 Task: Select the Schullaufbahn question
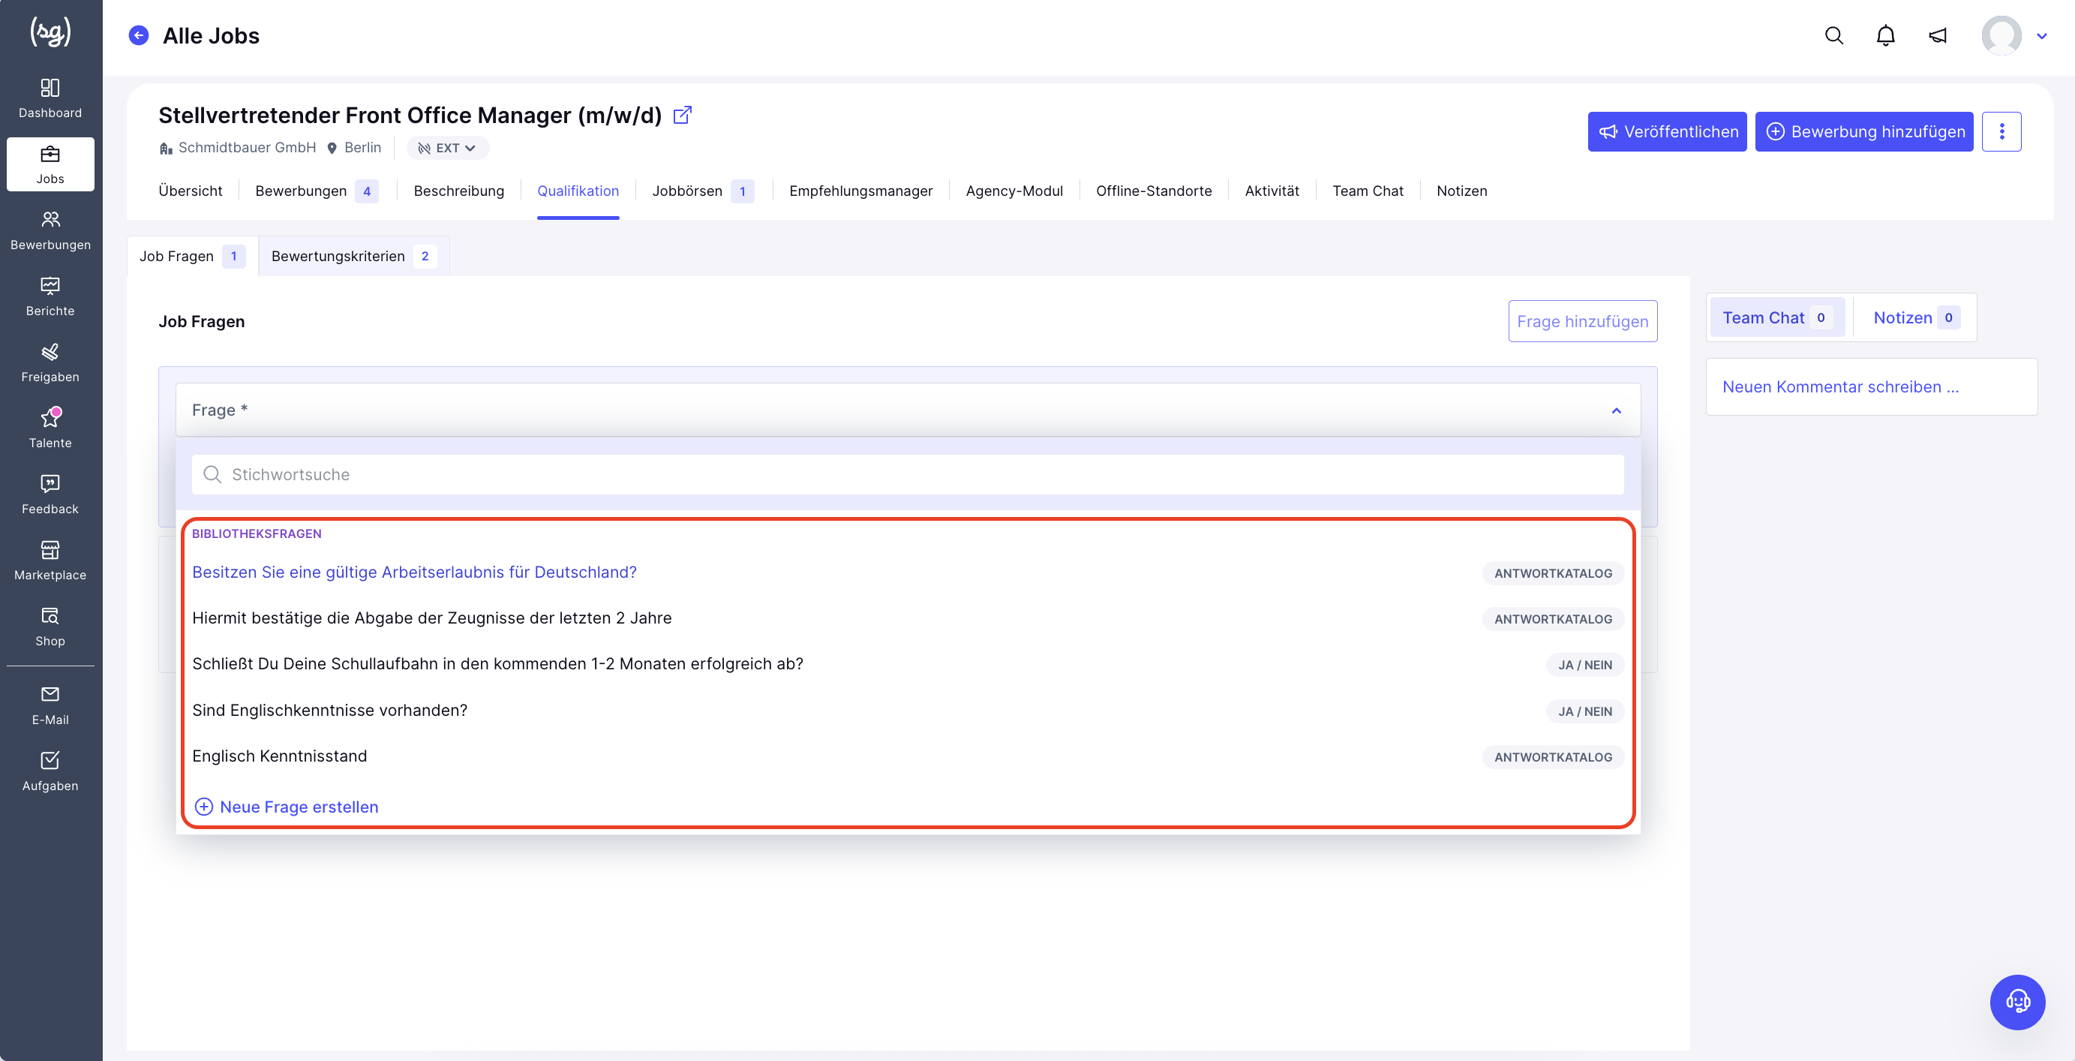[907, 664]
